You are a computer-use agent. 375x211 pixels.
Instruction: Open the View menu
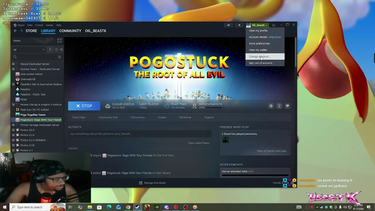coord(30,25)
